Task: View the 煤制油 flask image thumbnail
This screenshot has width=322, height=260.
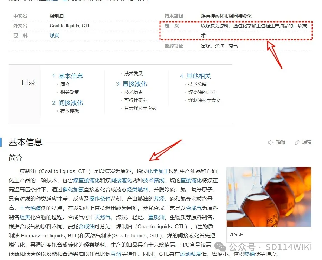Action: tap(269, 197)
